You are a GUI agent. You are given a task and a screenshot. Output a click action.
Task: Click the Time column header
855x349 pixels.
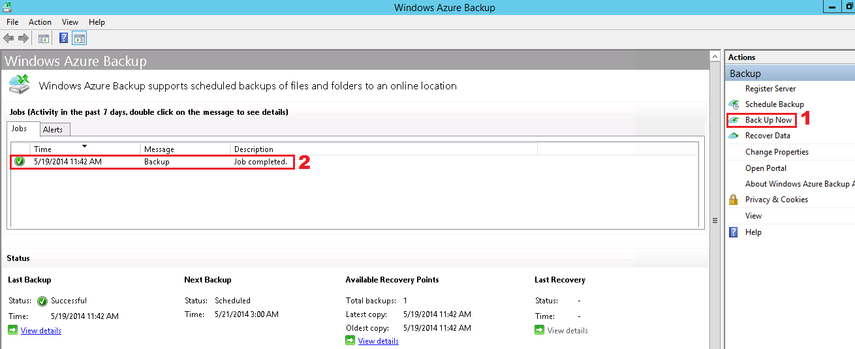pyautogui.click(x=85, y=149)
